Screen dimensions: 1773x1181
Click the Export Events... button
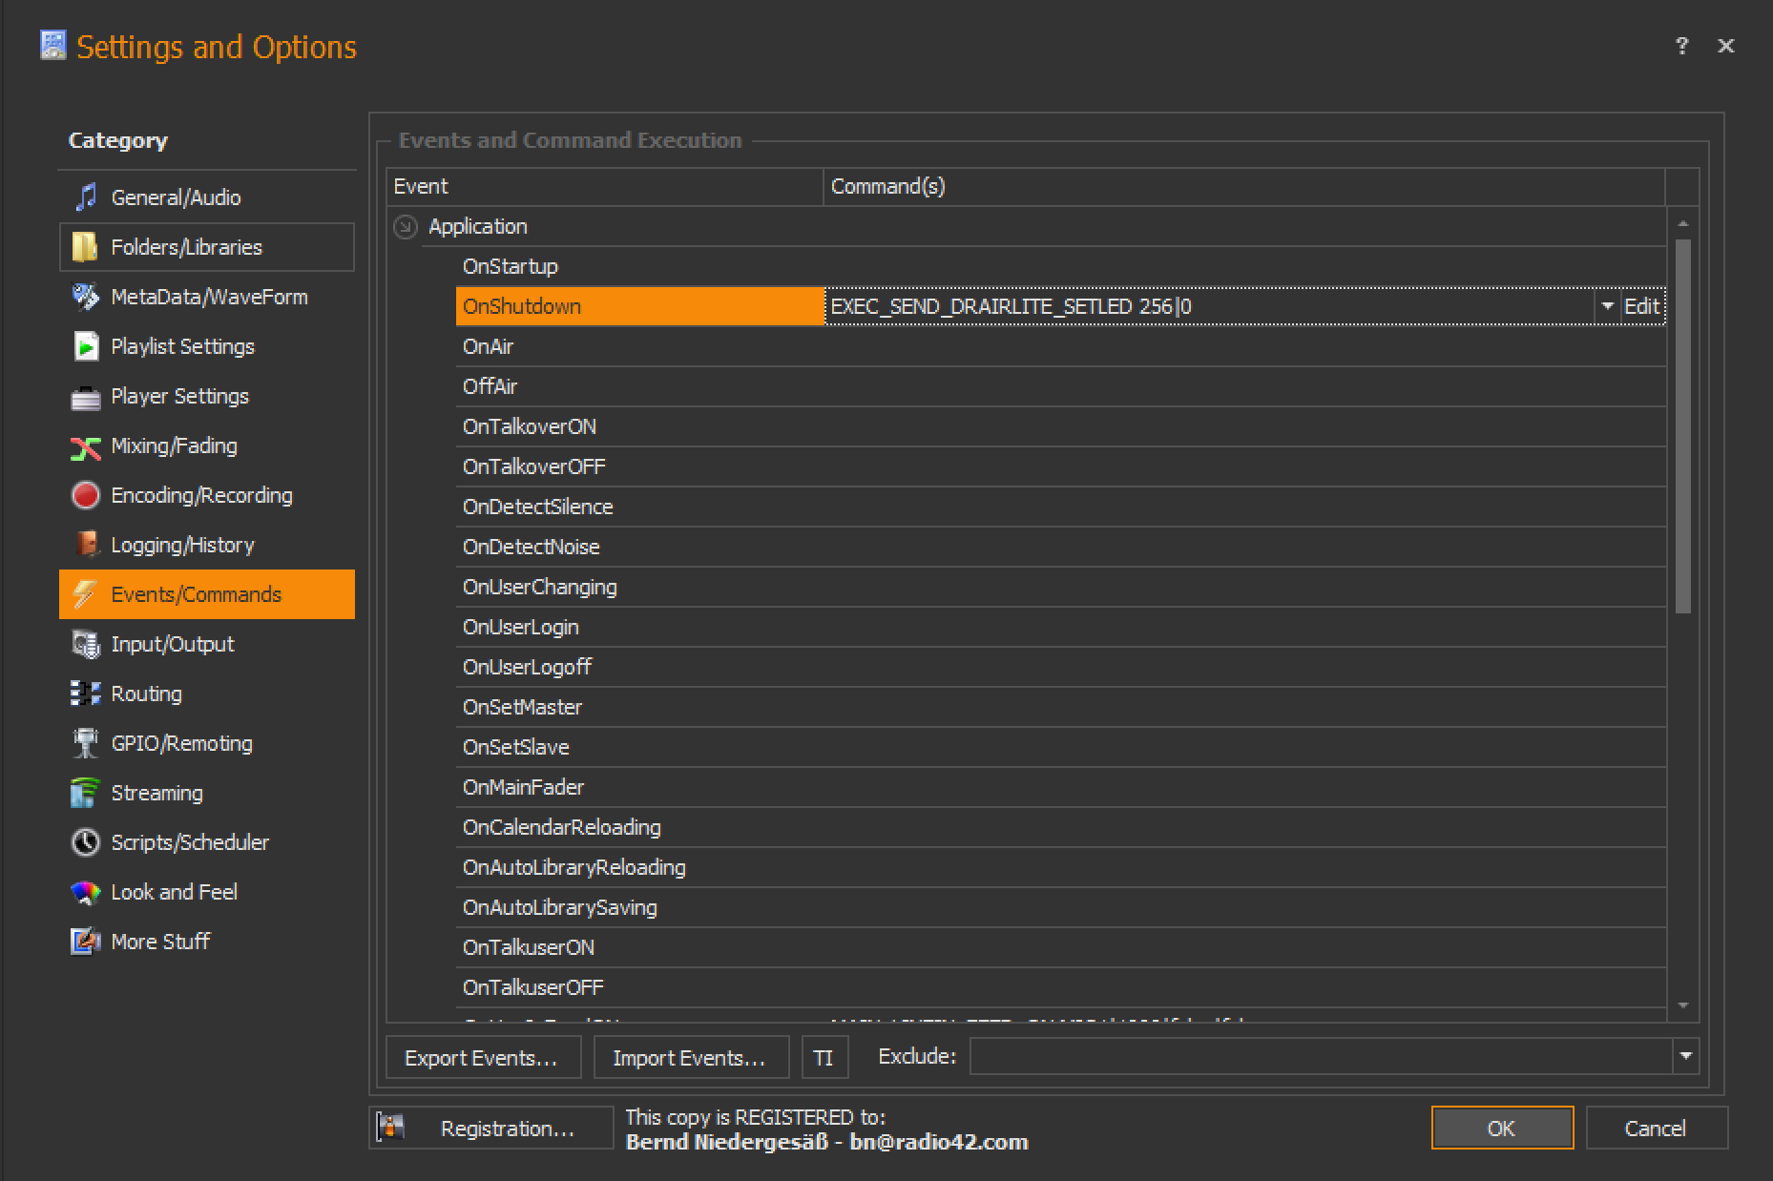(482, 1058)
